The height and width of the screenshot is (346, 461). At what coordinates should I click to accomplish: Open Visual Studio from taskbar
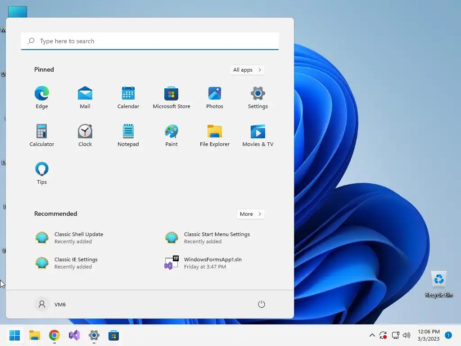[74, 335]
